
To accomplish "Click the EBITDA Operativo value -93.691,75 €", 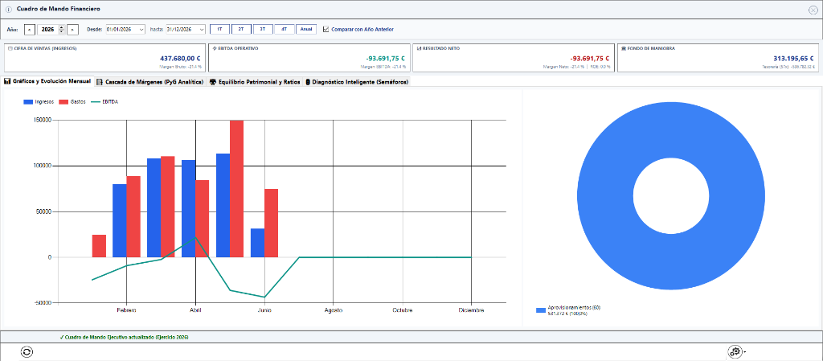I will click(x=386, y=59).
